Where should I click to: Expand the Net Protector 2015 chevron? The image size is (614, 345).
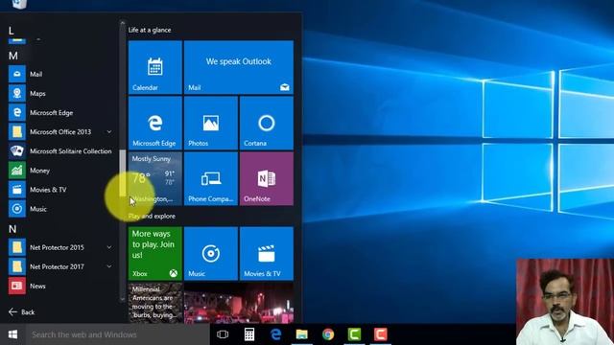pos(109,247)
